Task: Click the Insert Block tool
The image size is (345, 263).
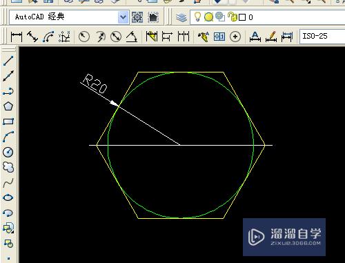Action: (8, 228)
